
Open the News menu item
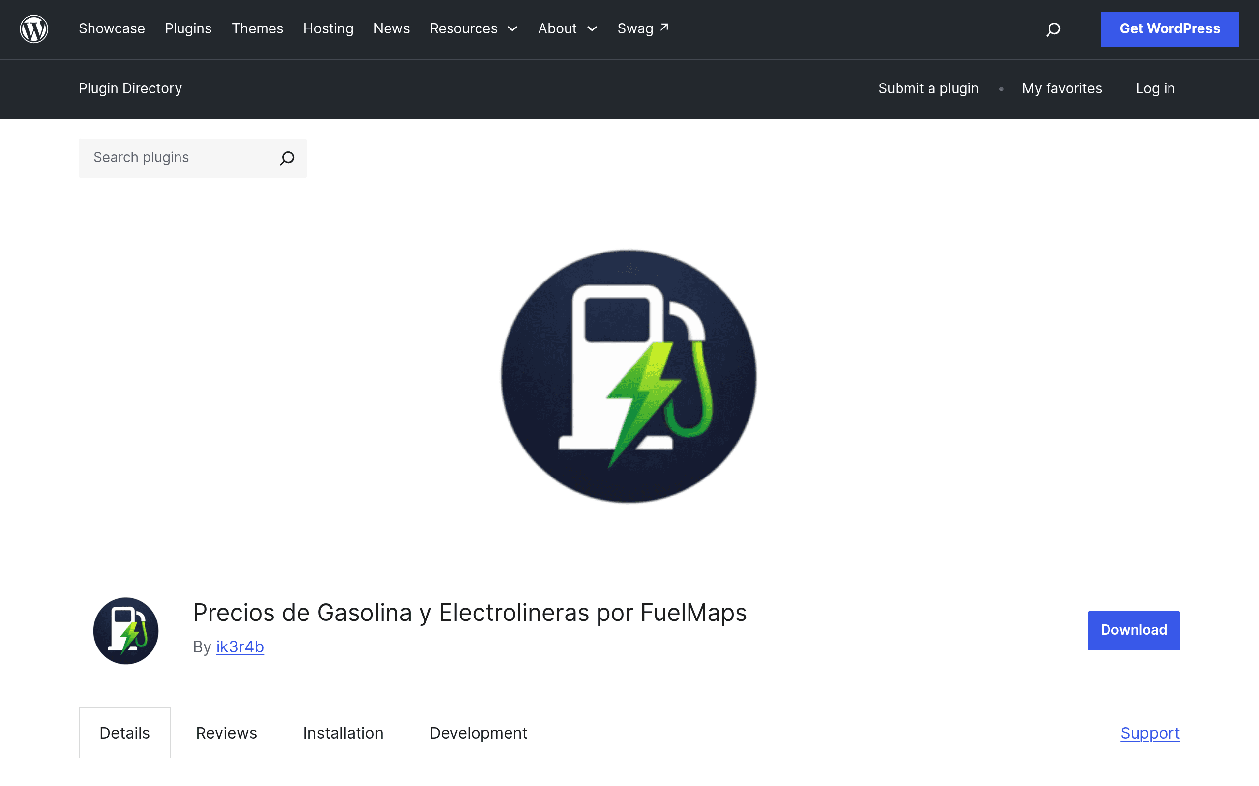392,29
